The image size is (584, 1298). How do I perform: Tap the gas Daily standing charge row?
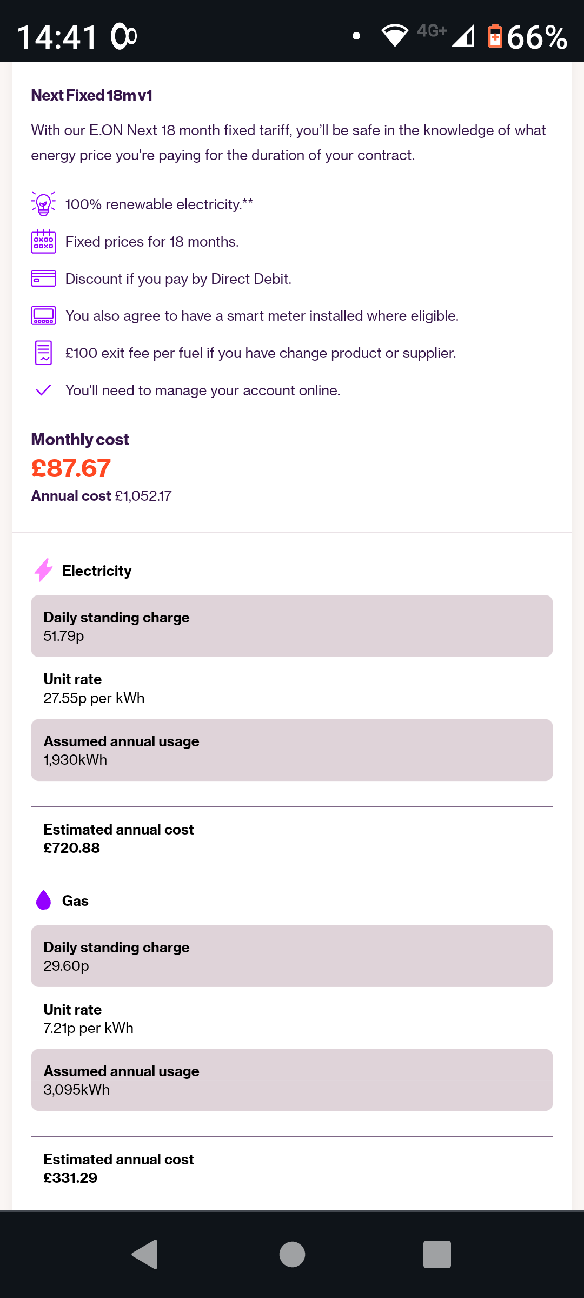click(x=292, y=956)
